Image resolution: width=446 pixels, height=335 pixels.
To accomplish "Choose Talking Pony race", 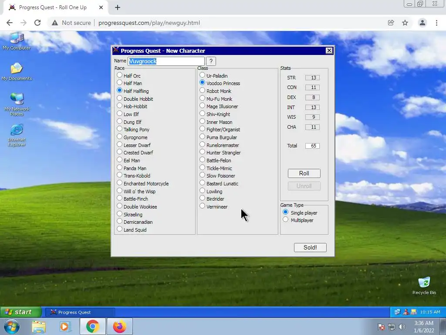I will tap(119, 129).
